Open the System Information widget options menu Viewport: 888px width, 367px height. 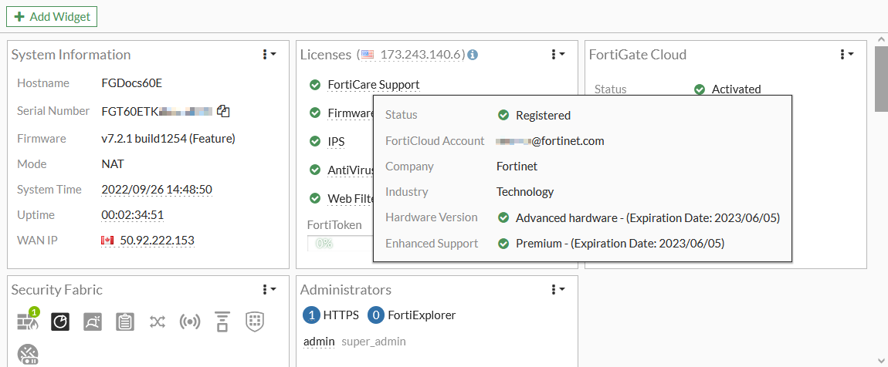(269, 54)
